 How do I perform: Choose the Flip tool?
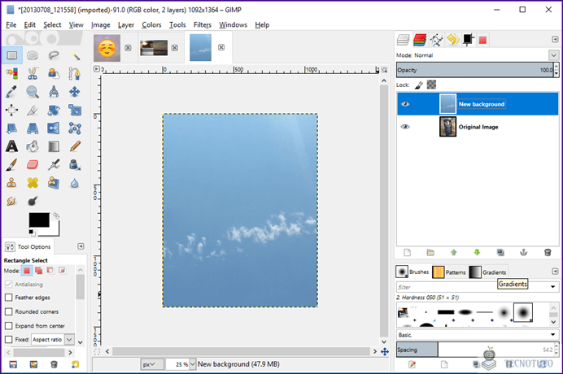54,128
